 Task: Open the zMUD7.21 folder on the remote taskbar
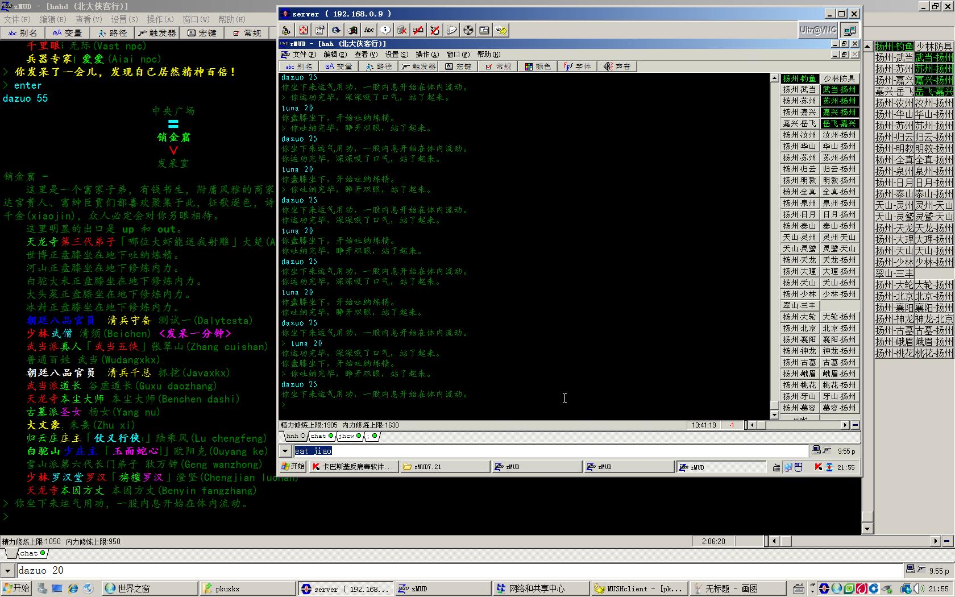tap(445, 467)
